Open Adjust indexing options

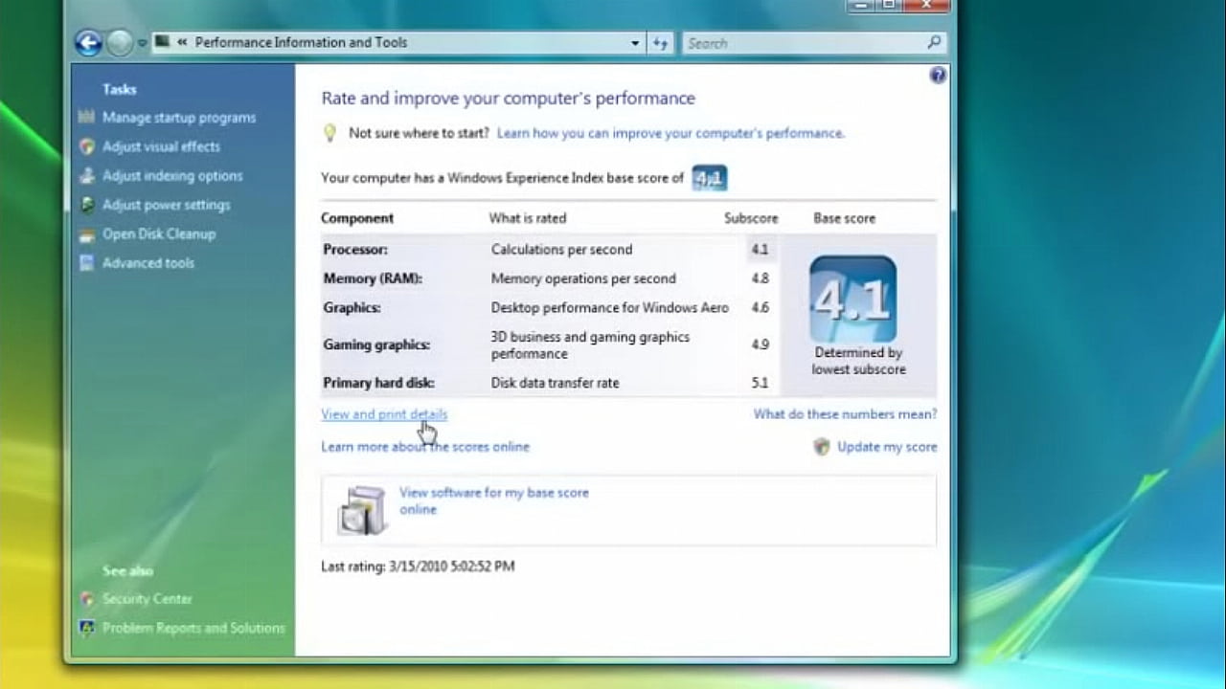point(172,176)
